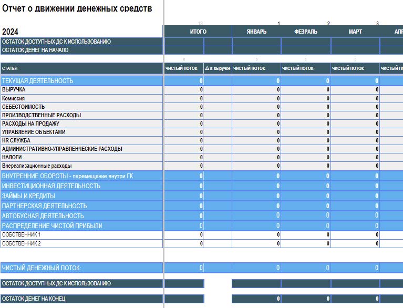Screen dimensions: 403x308
Task: Select the ЯНВАРЬ month header
Action: [256, 32]
